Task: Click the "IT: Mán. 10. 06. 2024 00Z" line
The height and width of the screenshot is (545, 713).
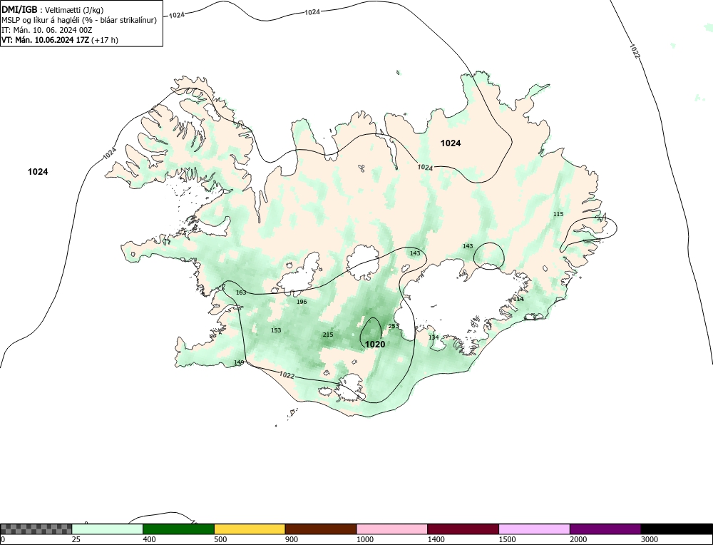Action: click(47, 30)
